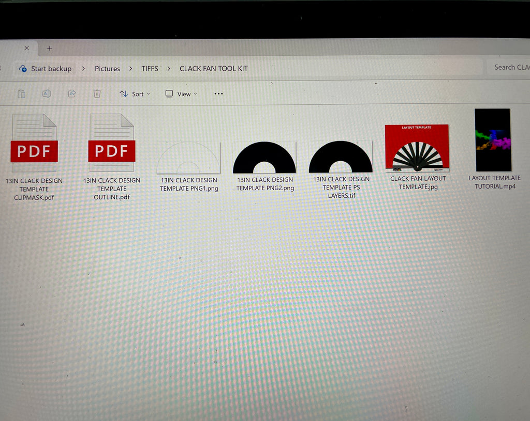Select the PS LAYERS.tif file
530x421 pixels.
pos(341,155)
